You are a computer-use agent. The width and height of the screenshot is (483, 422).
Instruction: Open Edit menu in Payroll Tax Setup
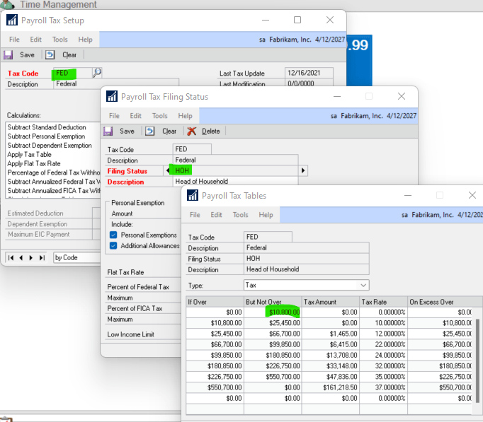pyautogui.click(x=35, y=40)
